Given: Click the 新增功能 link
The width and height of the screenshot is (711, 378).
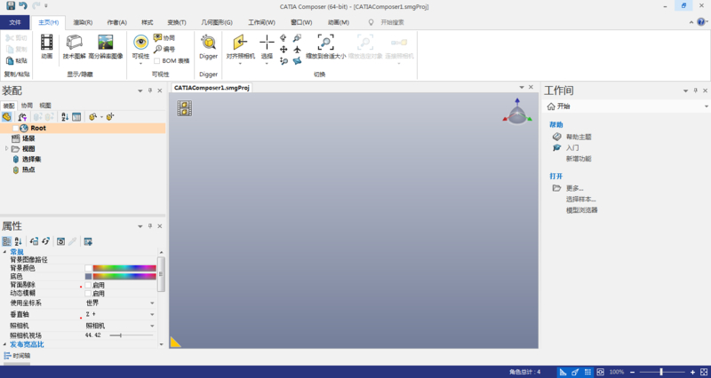Looking at the screenshot, I should [x=579, y=159].
